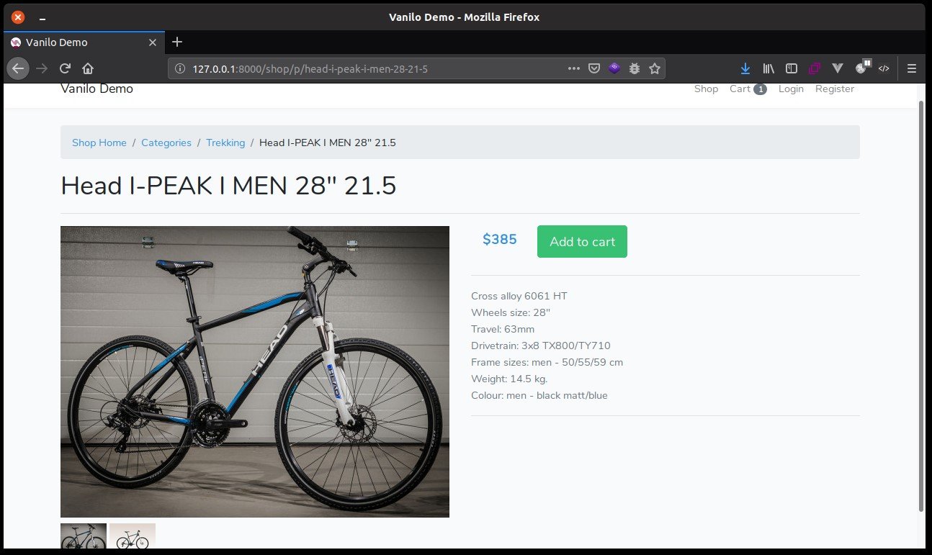
Task: Click the magenta overlapping-squares extension icon
Action: click(815, 68)
